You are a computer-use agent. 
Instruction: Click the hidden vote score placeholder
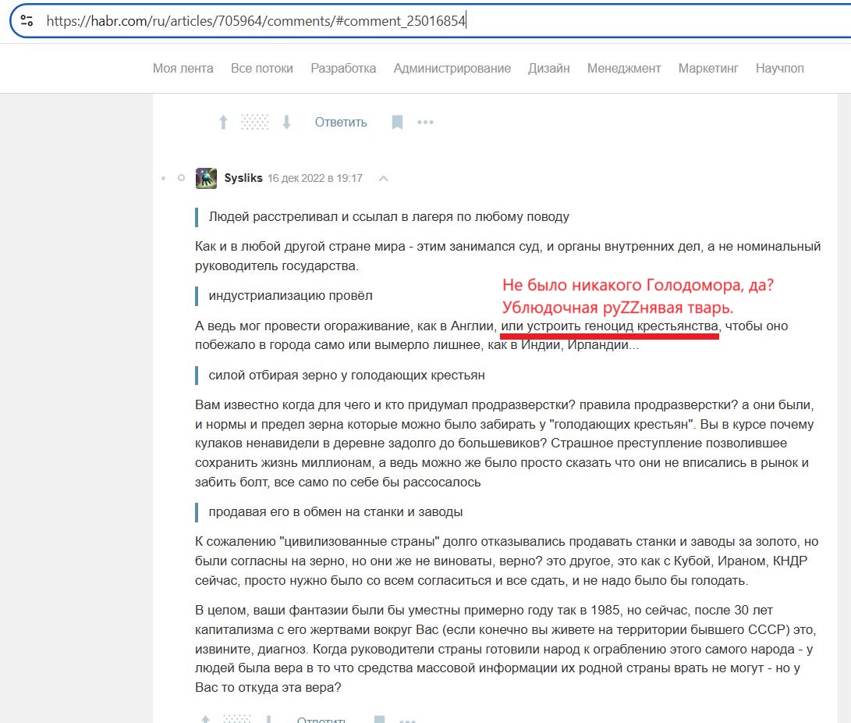(254, 123)
